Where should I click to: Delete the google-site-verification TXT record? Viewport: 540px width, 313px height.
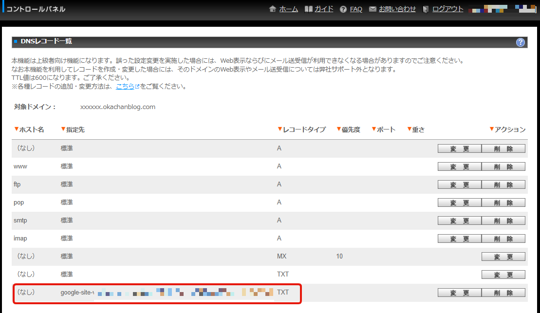(x=503, y=293)
